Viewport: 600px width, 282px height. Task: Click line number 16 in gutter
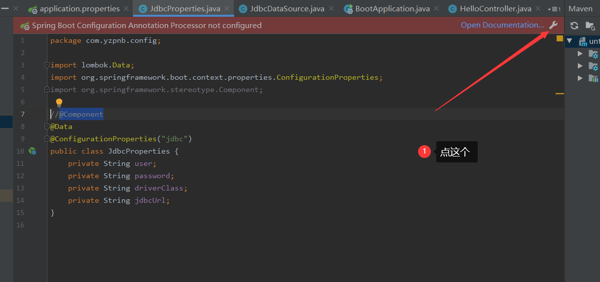click(x=20, y=225)
